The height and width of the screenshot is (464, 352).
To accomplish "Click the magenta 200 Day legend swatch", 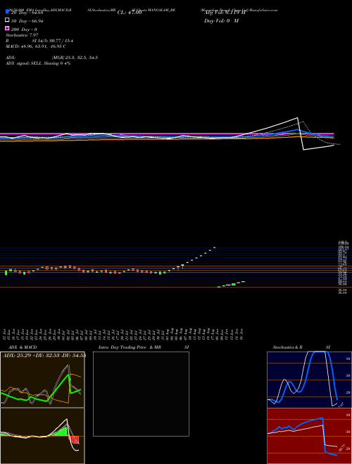I will tap(7, 28).
